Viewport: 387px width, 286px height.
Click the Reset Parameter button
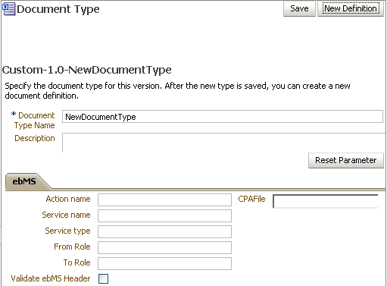pyautogui.click(x=346, y=160)
